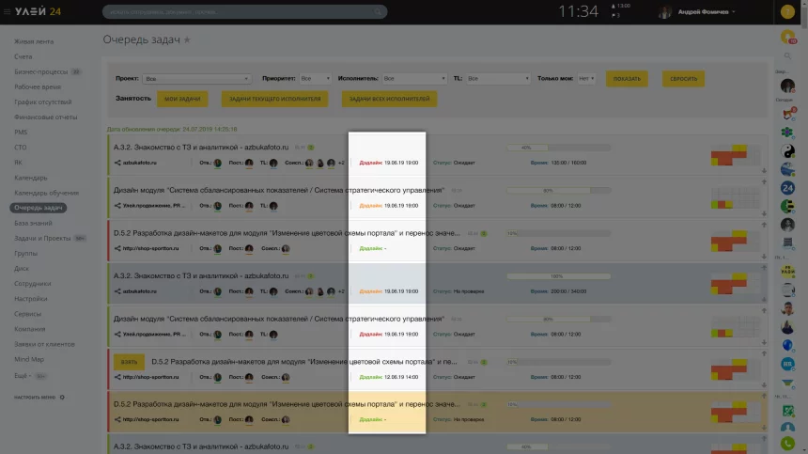The width and height of the screenshot is (808, 454).
Task: Open the Проект dropdown filter
Action: [185, 79]
